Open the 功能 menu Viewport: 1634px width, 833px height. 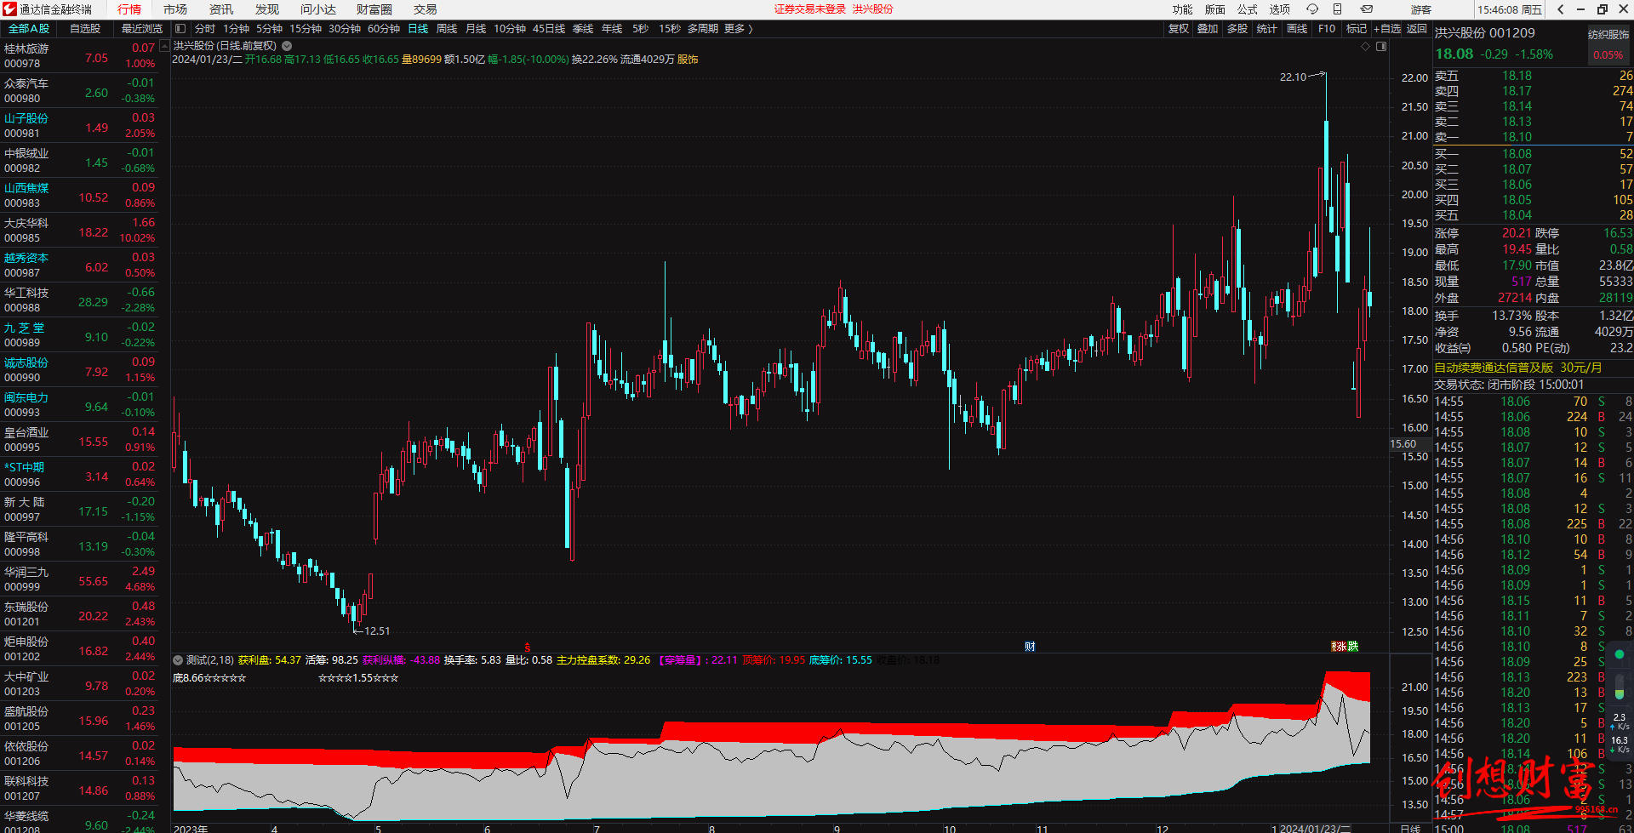[x=1182, y=9]
